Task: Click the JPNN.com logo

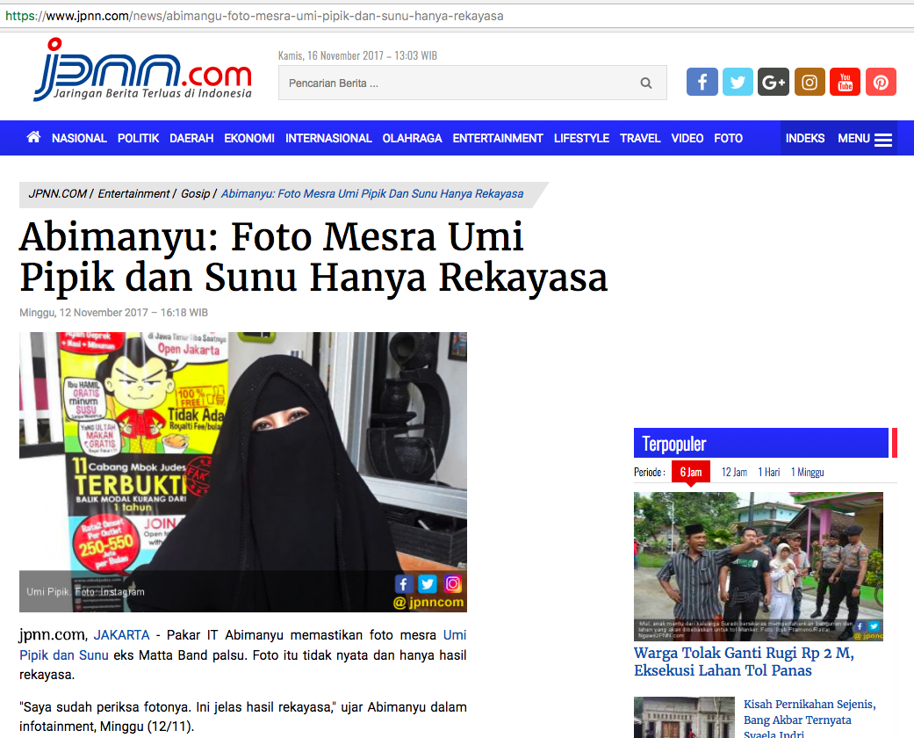Action: [142, 70]
